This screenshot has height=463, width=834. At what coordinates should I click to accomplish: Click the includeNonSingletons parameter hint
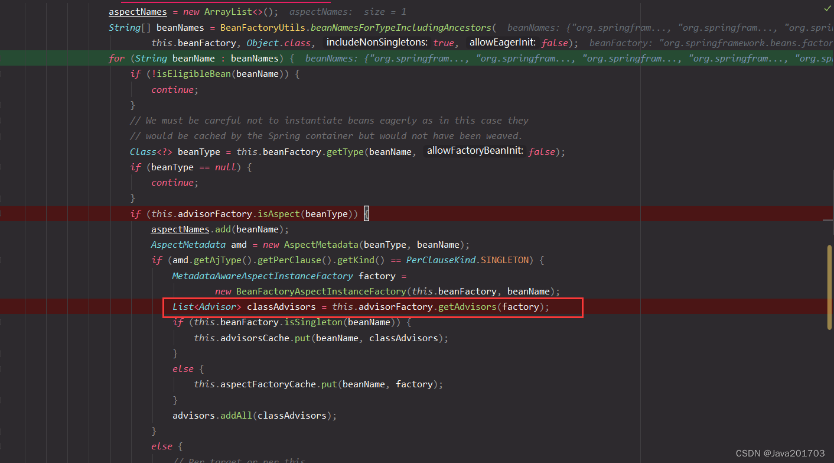pyautogui.click(x=377, y=43)
